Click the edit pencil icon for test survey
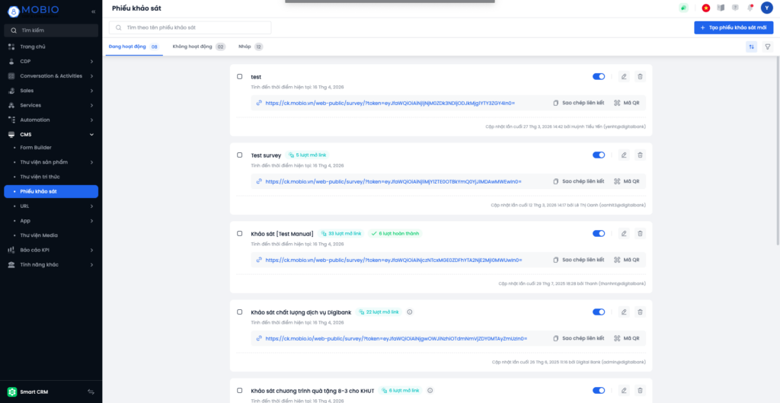This screenshot has width=780, height=403. click(x=624, y=76)
